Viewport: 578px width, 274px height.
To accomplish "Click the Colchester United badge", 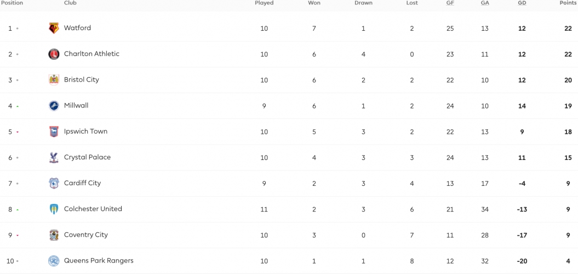I will click(54, 209).
